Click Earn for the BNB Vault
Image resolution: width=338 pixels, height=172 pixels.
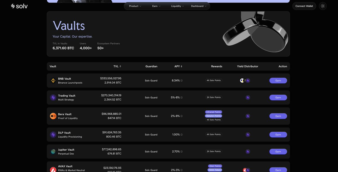coord(278,81)
